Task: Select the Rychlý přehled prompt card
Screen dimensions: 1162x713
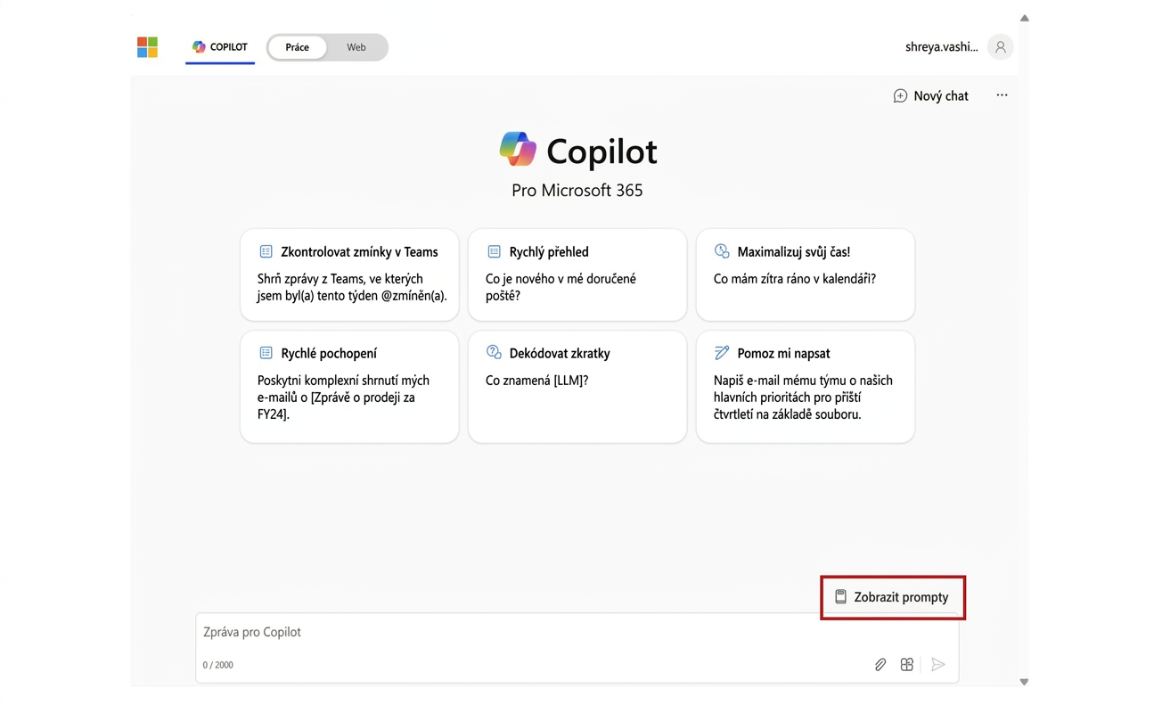Action: pyautogui.click(x=577, y=275)
